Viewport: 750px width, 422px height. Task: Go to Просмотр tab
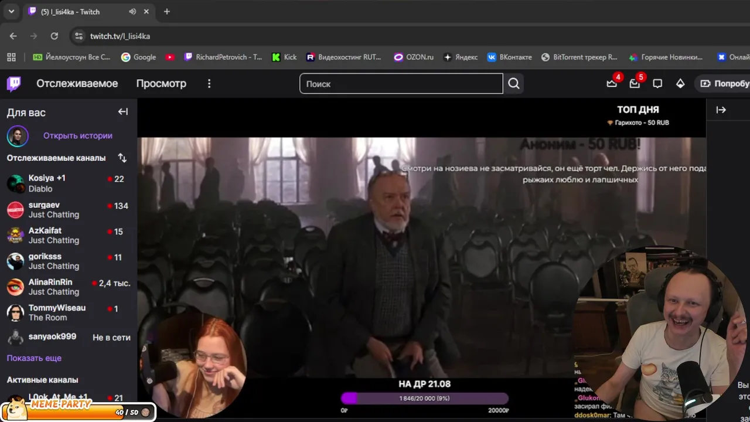click(161, 84)
